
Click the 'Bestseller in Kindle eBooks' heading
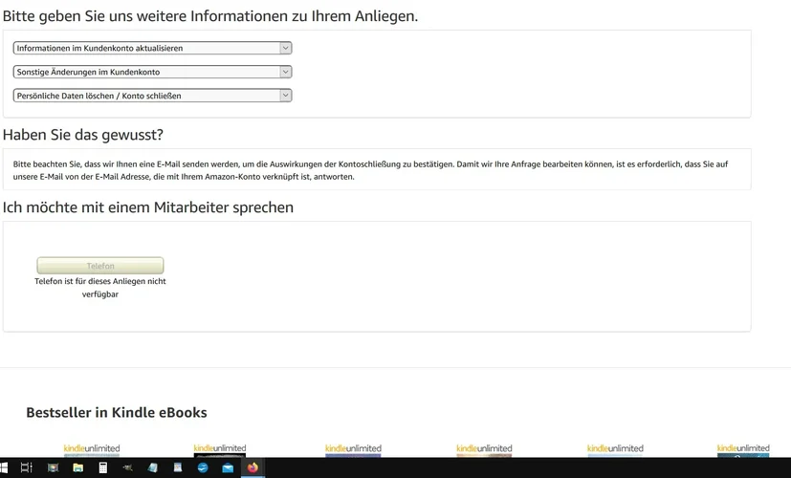(117, 412)
